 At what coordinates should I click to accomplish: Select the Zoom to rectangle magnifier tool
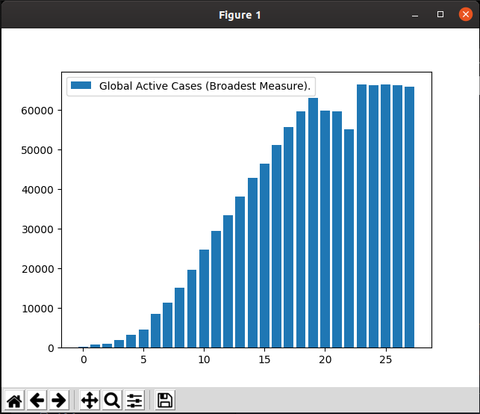coord(112,401)
